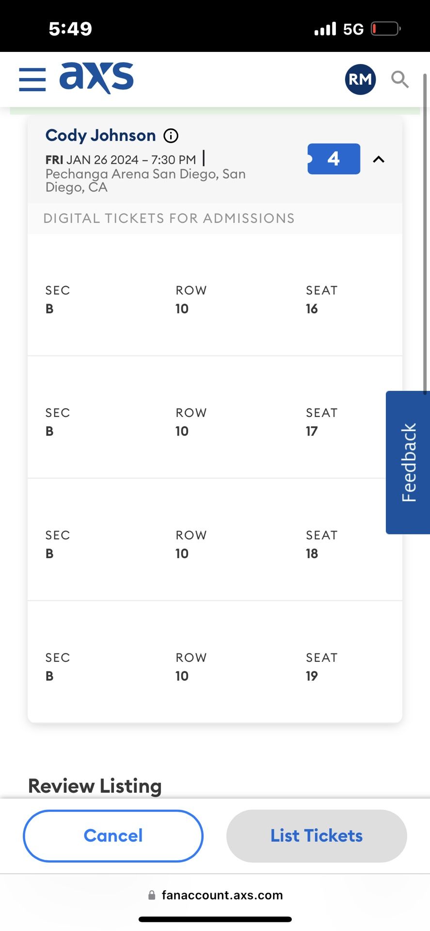
Task: Tap the Cody Johnson event title
Action: click(x=101, y=135)
